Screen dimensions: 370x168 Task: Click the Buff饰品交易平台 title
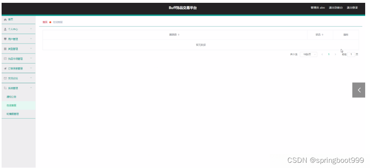point(183,8)
